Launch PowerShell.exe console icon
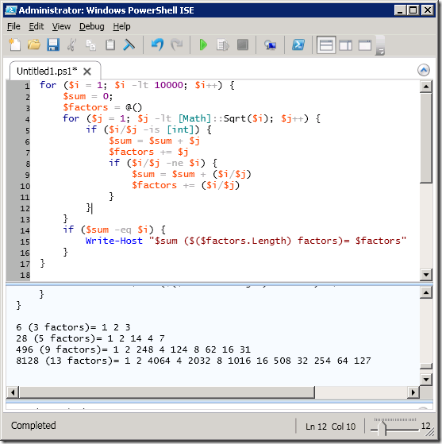This screenshot has width=442, height=444. tap(298, 44)
